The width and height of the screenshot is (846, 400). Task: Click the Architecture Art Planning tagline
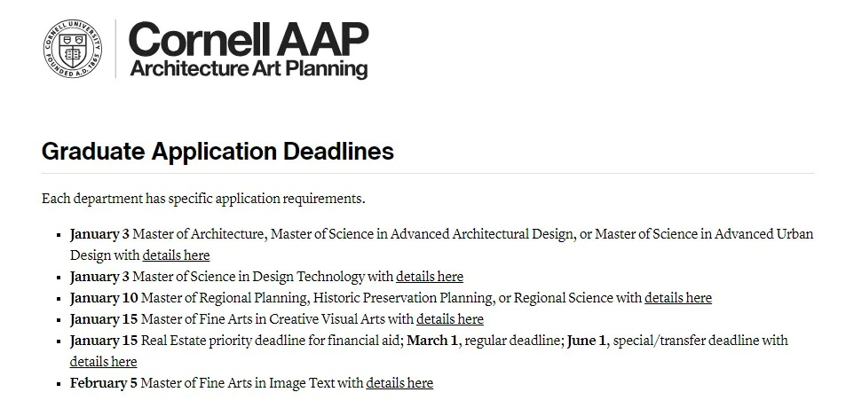point(248,69)
